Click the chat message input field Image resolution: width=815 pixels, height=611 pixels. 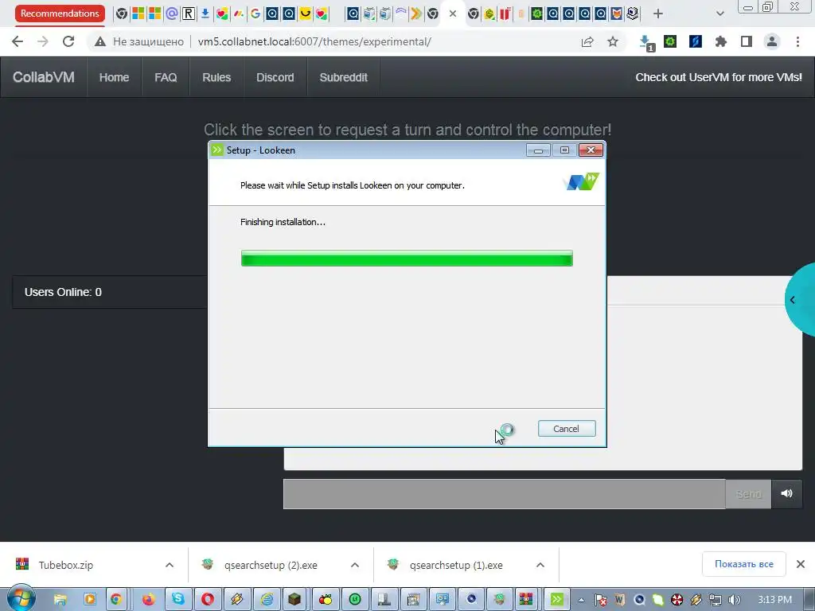[x=504, y=494]
